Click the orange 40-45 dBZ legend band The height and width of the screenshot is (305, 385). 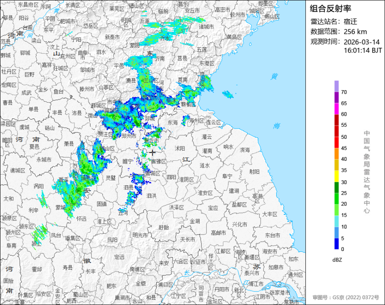pyautogui.click(x=337, y=154)
